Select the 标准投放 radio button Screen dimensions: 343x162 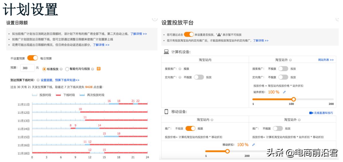tap(44, 69)
